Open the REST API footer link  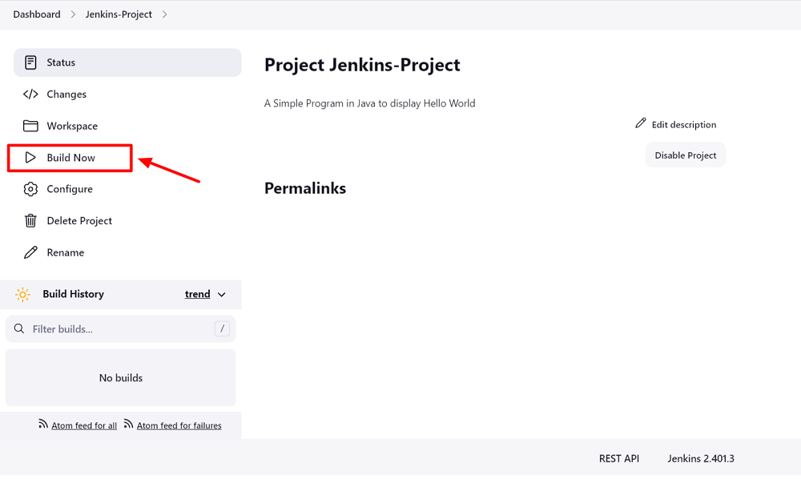[x=619, y=459]
